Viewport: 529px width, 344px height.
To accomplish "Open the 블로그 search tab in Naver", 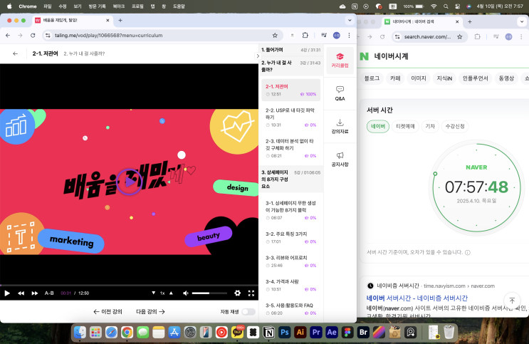I will [372, 78].
